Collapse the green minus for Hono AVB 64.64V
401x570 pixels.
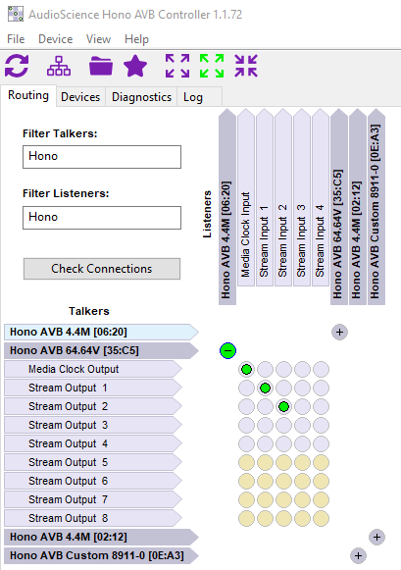point(227,351)
